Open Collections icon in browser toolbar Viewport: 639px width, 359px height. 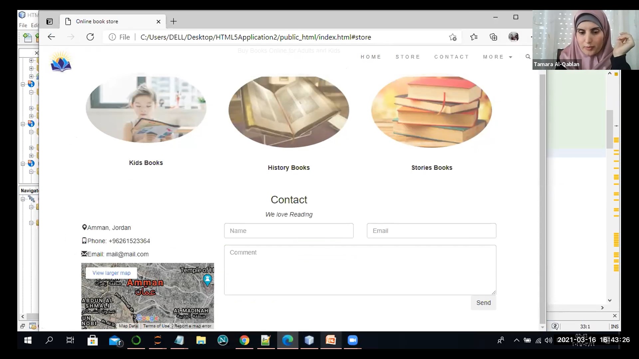[x=493, y=37]
